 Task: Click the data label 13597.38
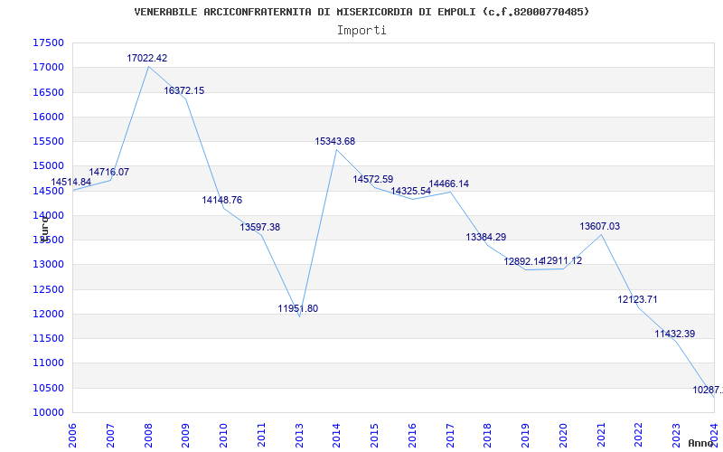tap(259, 227)
